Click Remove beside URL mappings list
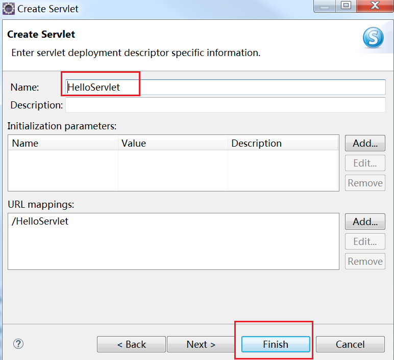This screenshot has height=360, width=394. pyautogui.click(x=365, y=261)
